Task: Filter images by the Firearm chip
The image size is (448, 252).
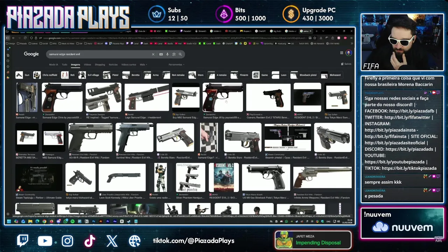Action: 240,75
